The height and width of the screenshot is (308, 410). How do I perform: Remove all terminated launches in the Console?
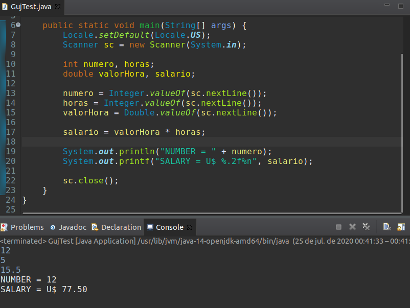click(x=367, y=227)
